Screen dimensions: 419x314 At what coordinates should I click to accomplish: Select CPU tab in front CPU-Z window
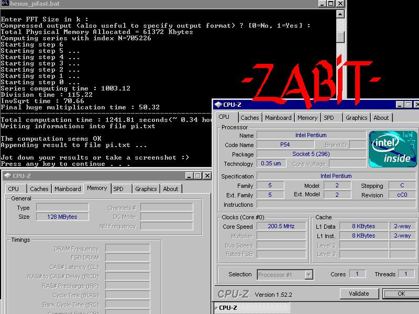224,117
